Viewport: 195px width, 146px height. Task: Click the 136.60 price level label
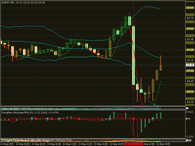[x=190, y=99]
